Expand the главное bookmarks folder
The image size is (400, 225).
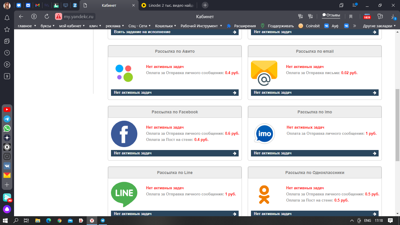click(27, 26)
